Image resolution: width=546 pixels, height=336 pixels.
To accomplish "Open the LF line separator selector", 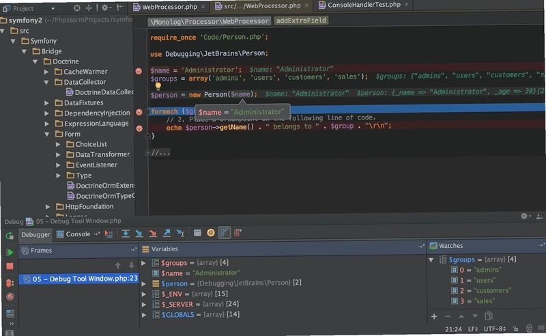I will pos(473,329).
